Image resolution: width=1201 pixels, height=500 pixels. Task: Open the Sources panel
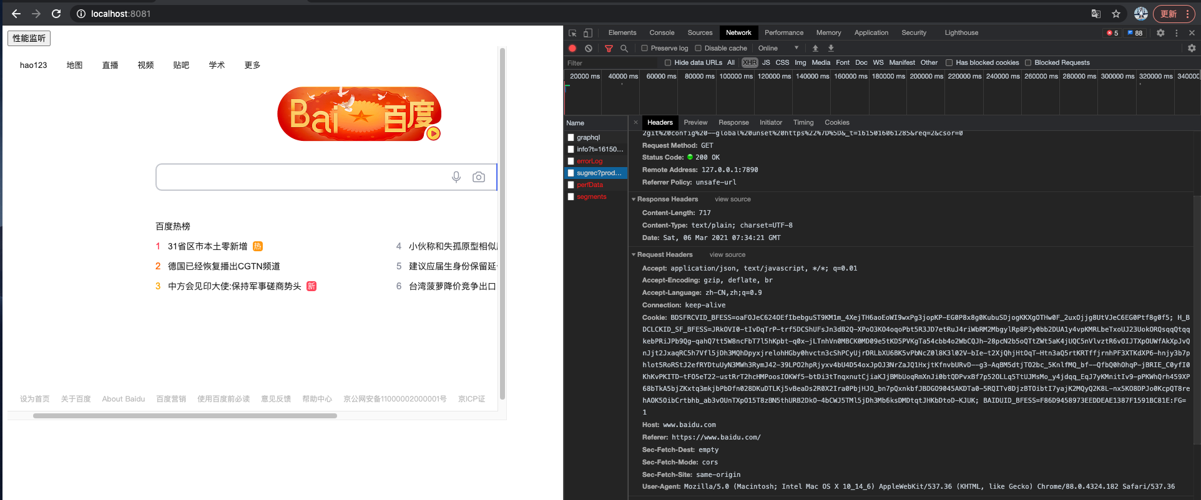click(x=700, y=33)
